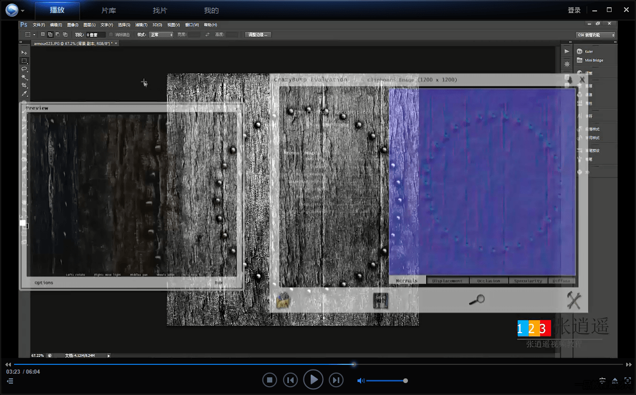
Task: Open the status bar document info arrow
Action: (x=109, y=356)
